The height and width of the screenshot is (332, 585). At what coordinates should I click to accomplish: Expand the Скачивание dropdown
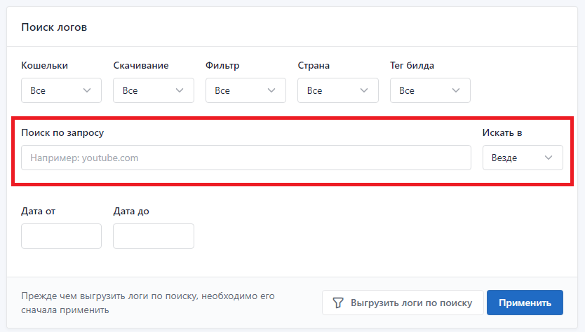click(x=153, y=90)
